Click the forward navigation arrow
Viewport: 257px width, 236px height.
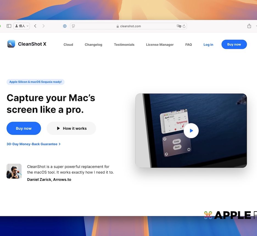[43, 26]
